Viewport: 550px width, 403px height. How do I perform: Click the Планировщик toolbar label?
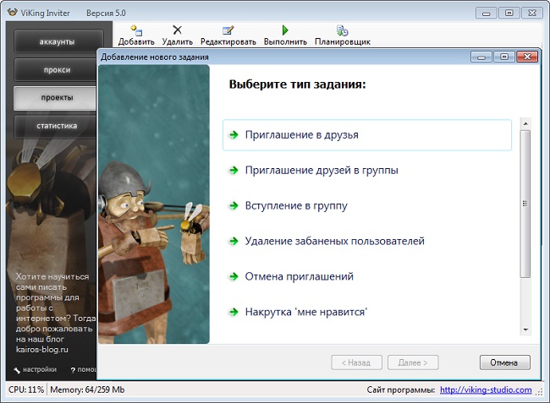pos(343,42)
